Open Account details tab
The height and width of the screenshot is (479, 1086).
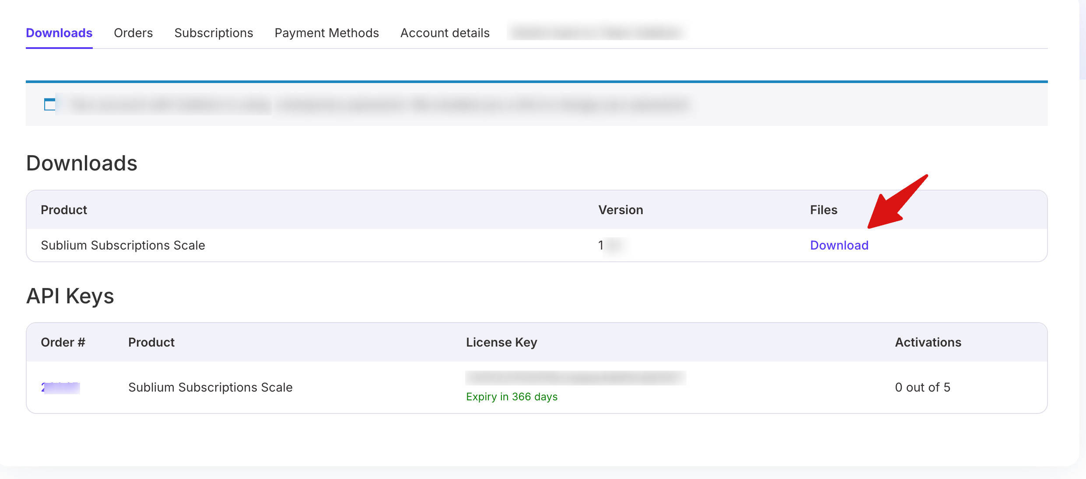pyautogui.click(x=445, y=33)
